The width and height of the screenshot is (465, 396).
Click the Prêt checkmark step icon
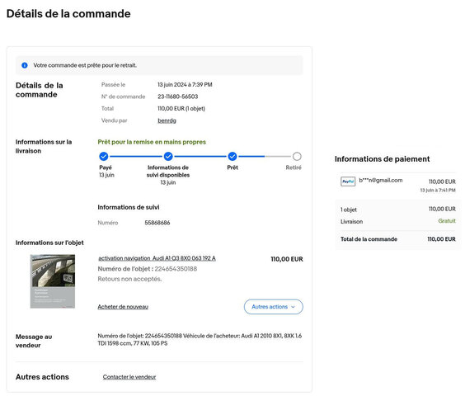(233, 156)
